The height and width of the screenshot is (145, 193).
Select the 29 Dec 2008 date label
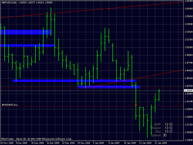84,143
